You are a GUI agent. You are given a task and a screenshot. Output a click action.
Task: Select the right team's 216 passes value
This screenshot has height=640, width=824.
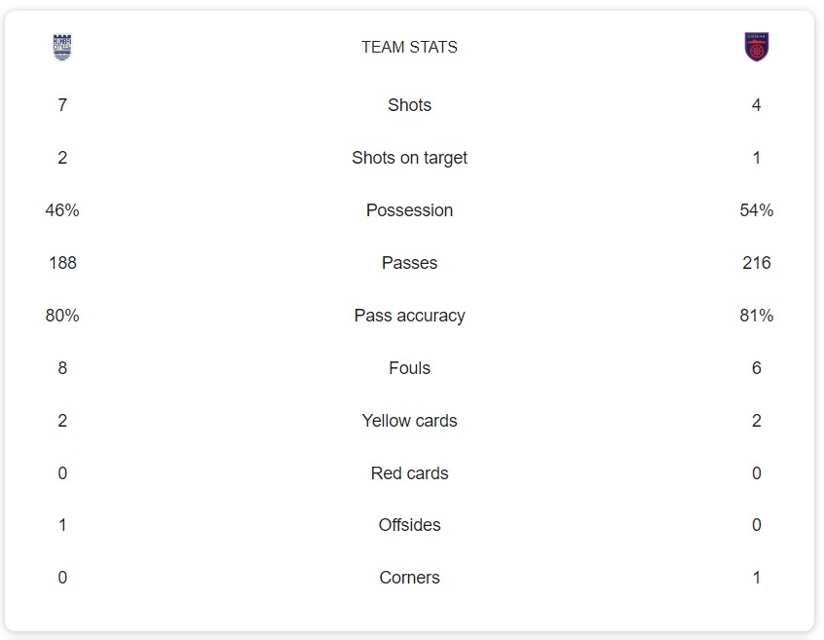point(756,263)
